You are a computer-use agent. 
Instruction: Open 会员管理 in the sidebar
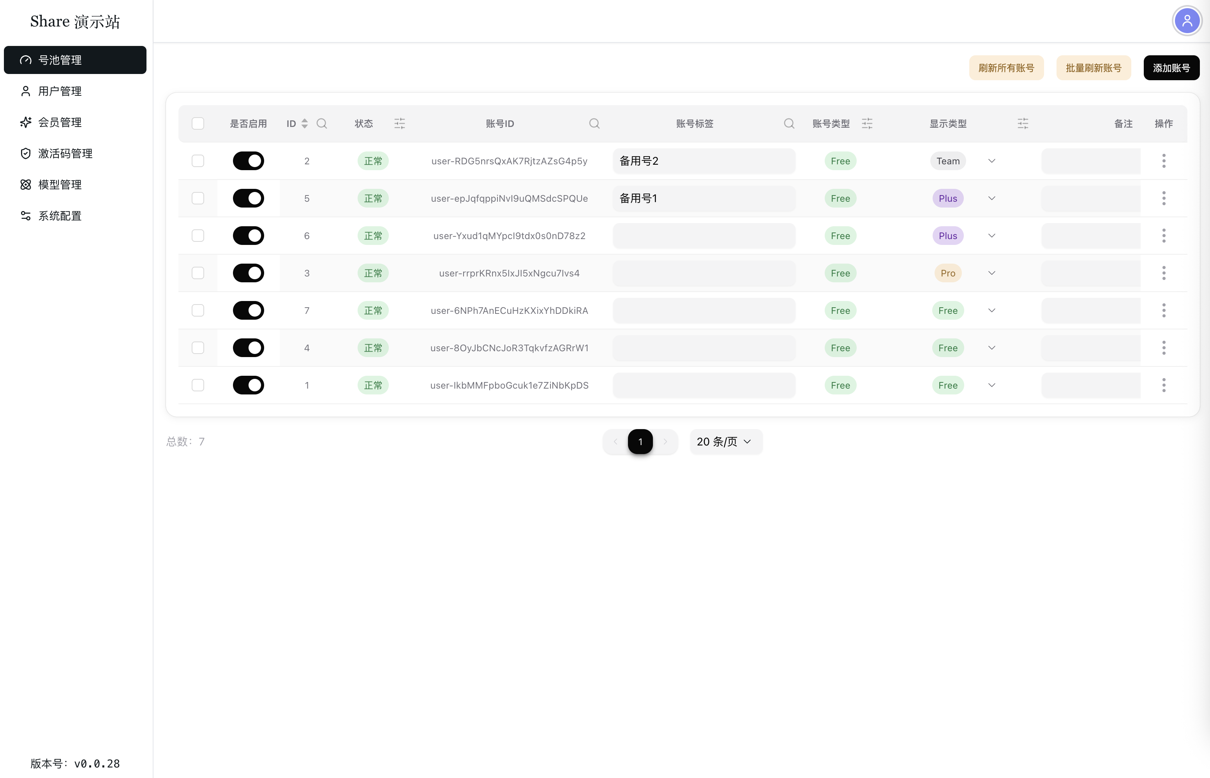(75, 122)
